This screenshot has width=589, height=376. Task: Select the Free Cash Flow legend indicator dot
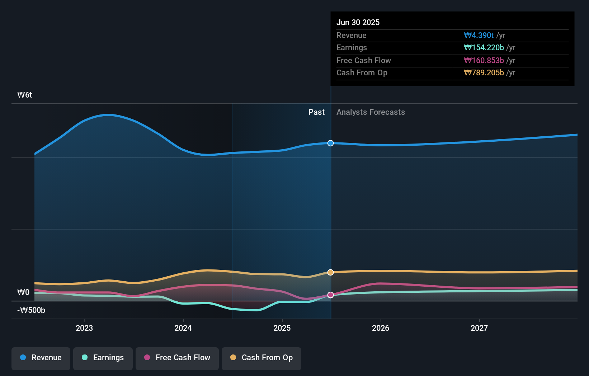147,358
